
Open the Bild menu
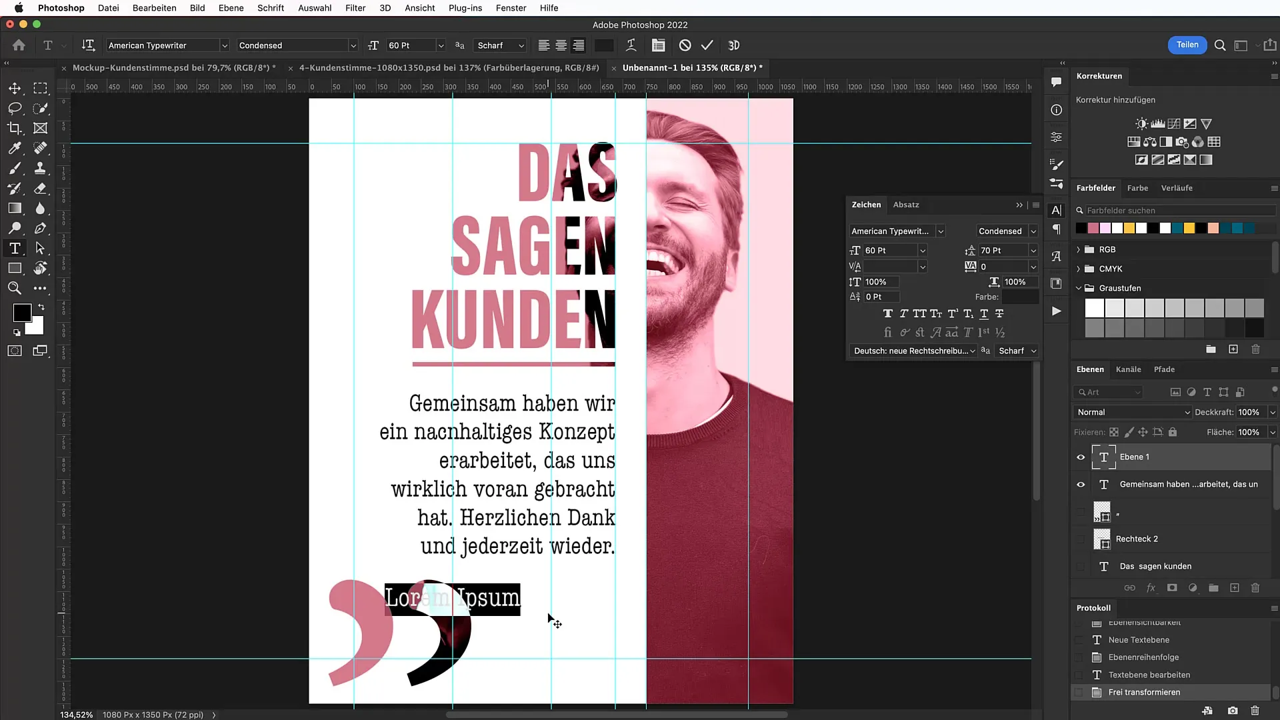(x=197, y=8)
